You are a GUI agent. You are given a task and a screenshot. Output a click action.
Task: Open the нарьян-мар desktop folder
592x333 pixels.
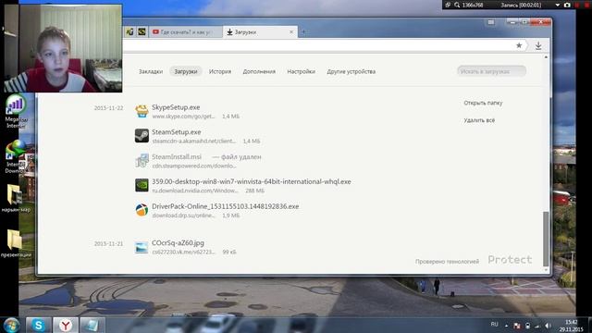(16, 198)
